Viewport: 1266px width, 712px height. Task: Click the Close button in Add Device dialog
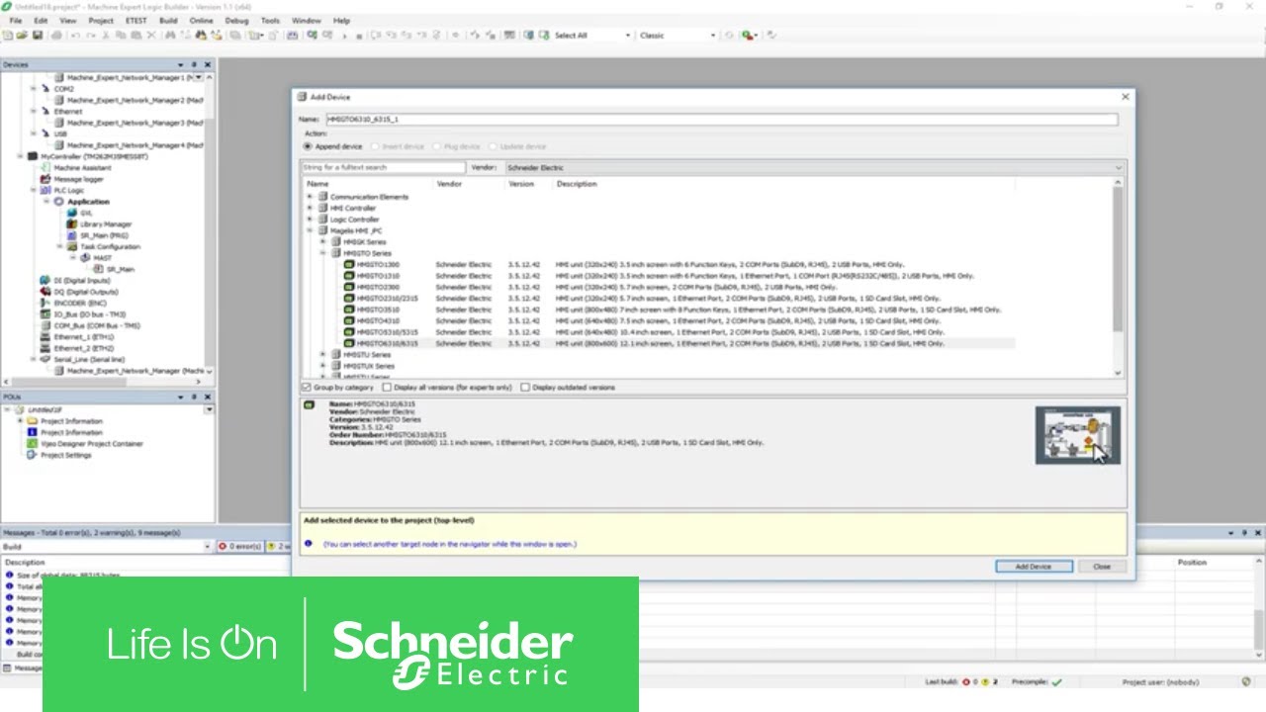(1102, 567)
